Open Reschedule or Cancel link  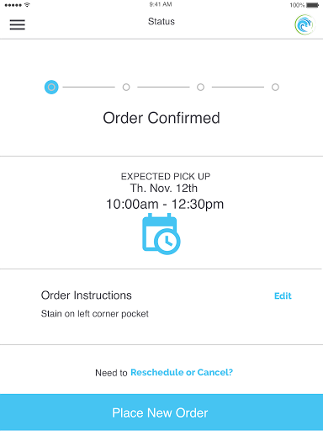(182, 372)
